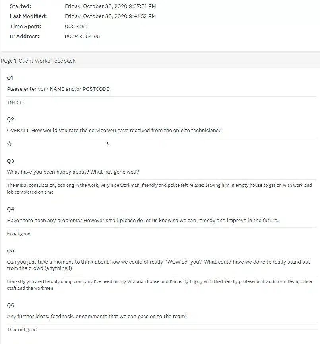Image resolution: width=320 pixels, height=344 pixels.
Task: Click the OVERALL service rating question text
Action: [114, 131]
